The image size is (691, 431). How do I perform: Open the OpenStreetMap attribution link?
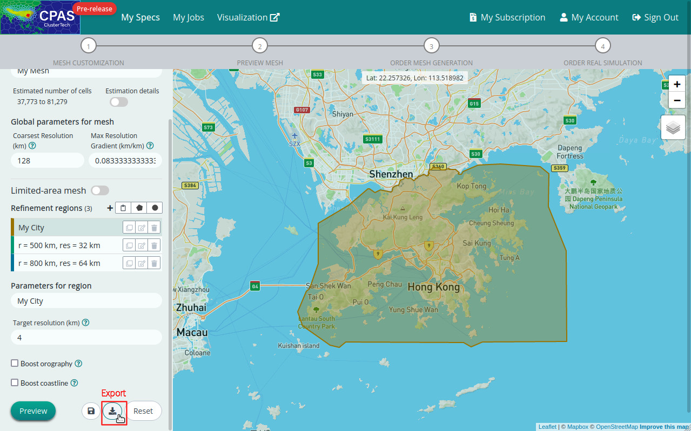tap(617, 427)
